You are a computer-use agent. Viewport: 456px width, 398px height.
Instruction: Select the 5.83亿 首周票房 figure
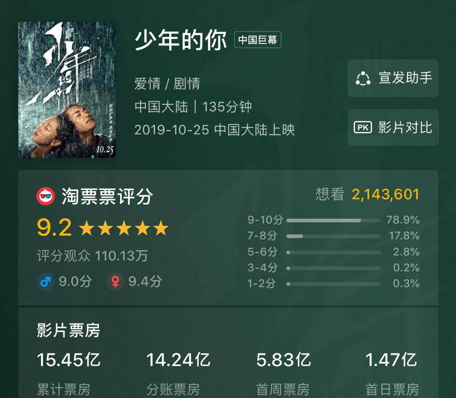click(284, 360)
